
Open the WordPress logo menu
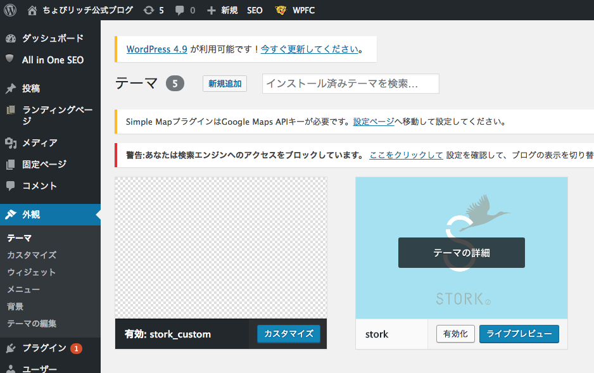[10, 10]
